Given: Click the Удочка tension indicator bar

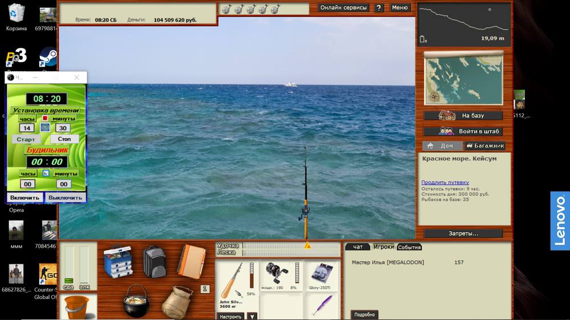Looking at the screenshot, I should click(291, 245).
